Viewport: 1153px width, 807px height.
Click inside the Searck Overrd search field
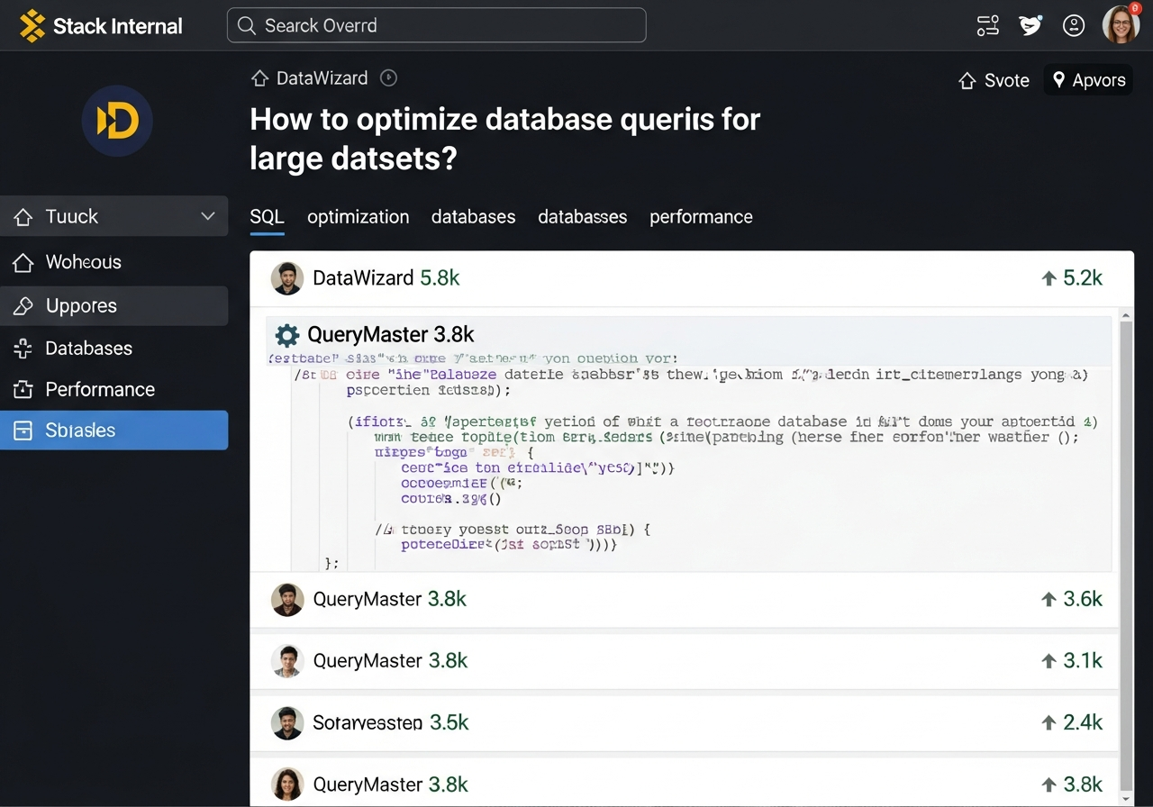tap(436, 25)
